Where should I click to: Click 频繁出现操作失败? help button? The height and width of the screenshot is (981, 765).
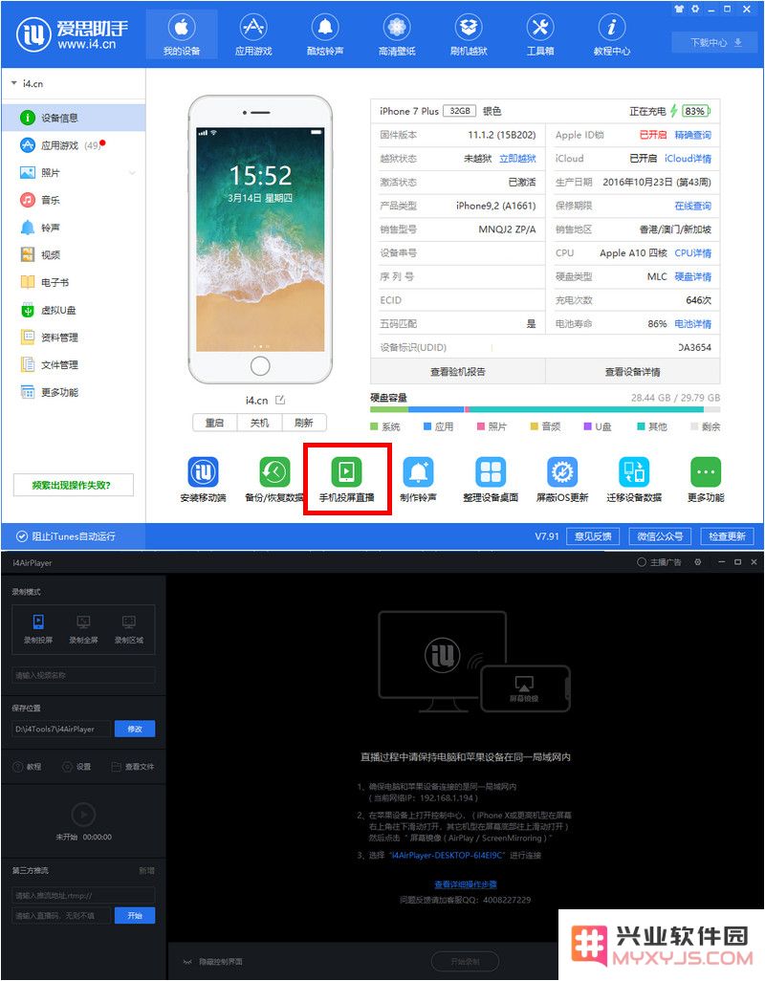[74, 485]
